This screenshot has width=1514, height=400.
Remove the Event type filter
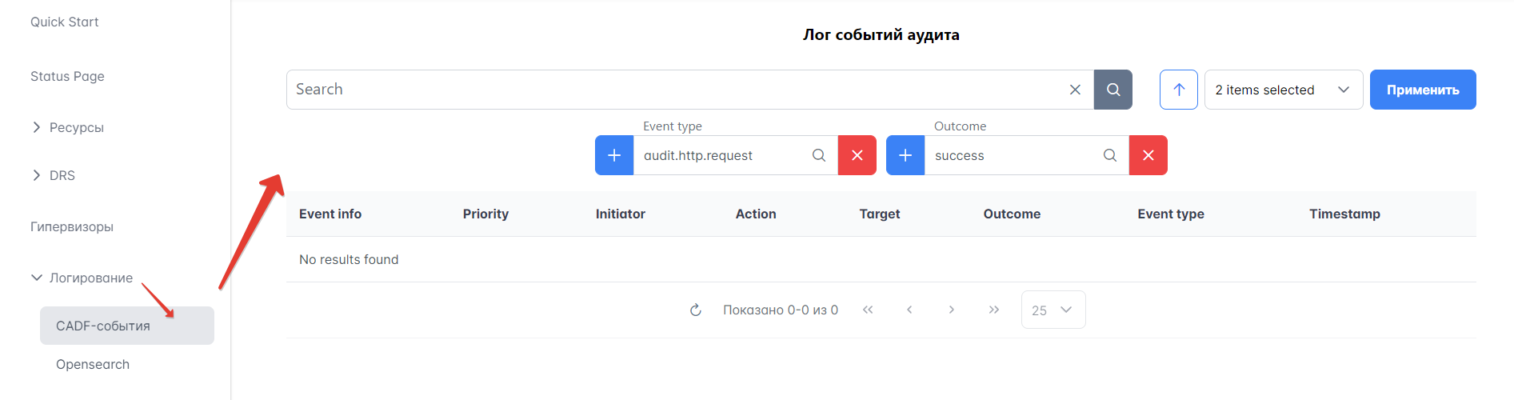pos(857,155)
